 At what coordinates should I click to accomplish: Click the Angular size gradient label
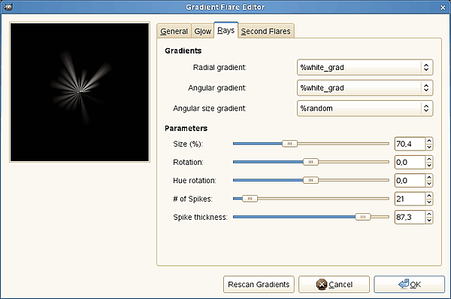coord(210,108)
